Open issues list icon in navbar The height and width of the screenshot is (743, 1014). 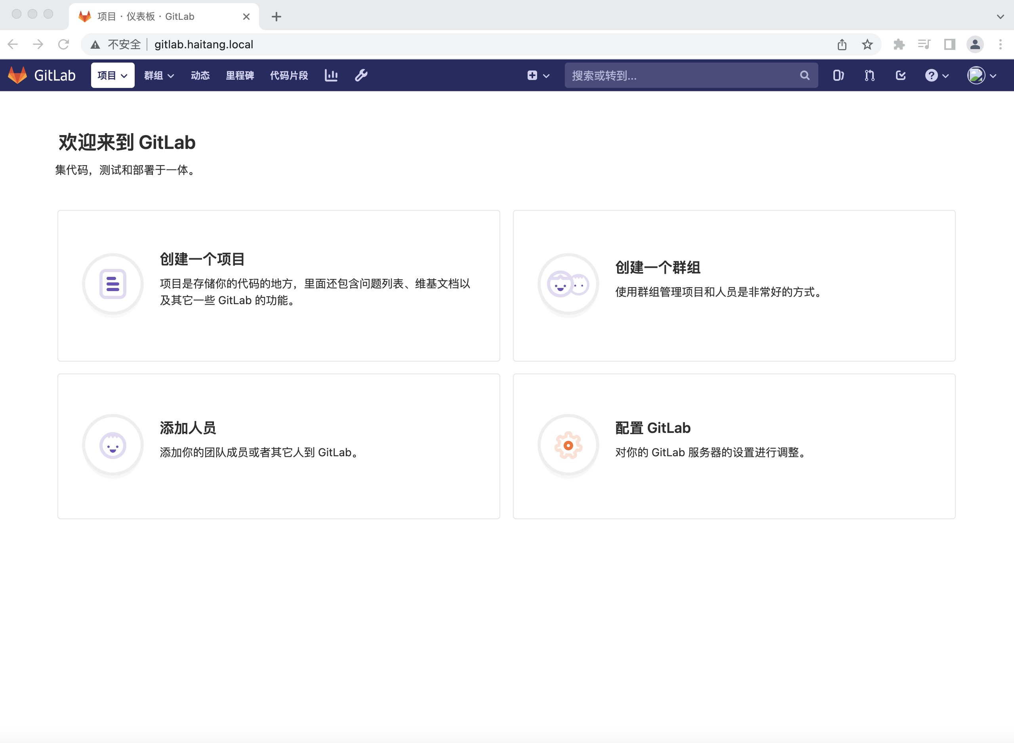[838, 75]
